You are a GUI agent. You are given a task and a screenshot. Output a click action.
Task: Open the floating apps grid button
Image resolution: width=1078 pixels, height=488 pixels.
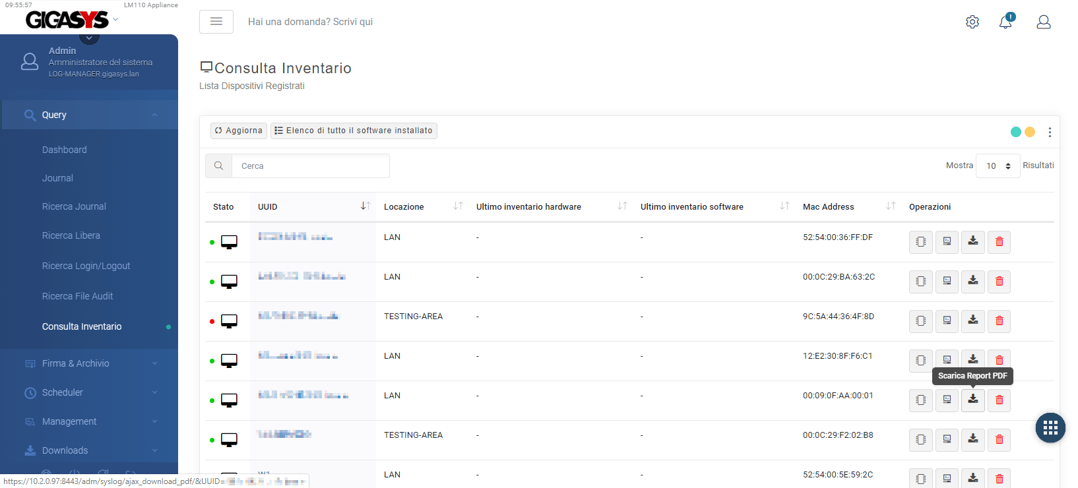point(1050,428)
